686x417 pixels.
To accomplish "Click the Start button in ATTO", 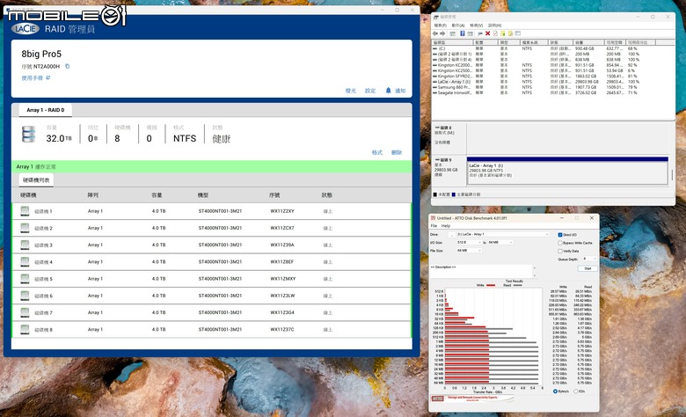I will point(587,268).
